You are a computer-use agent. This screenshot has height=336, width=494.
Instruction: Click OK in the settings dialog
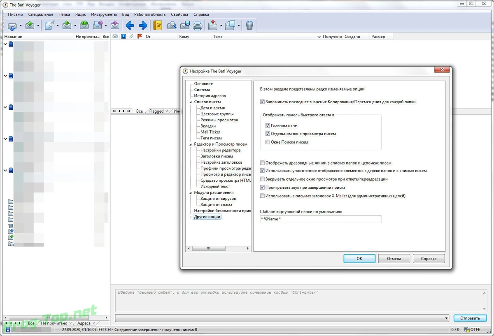(359, 259)
